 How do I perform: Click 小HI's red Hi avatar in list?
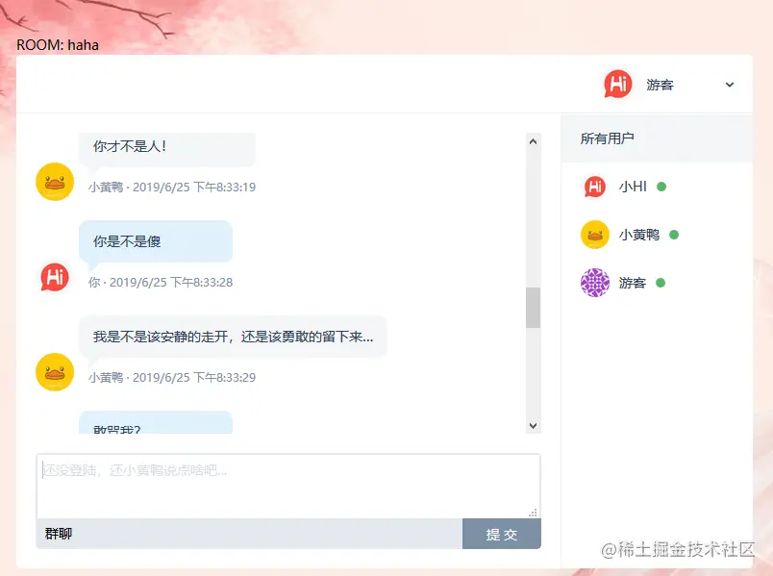point(595,187)
